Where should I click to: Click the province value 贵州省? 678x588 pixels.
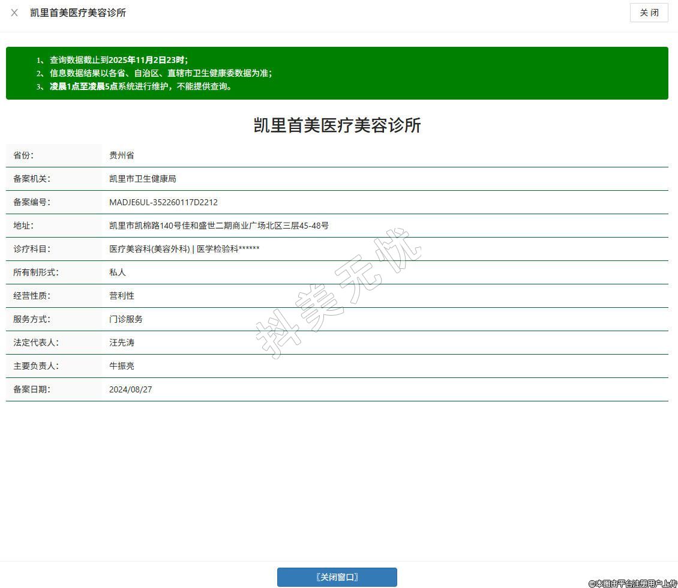tap(122, 155)
